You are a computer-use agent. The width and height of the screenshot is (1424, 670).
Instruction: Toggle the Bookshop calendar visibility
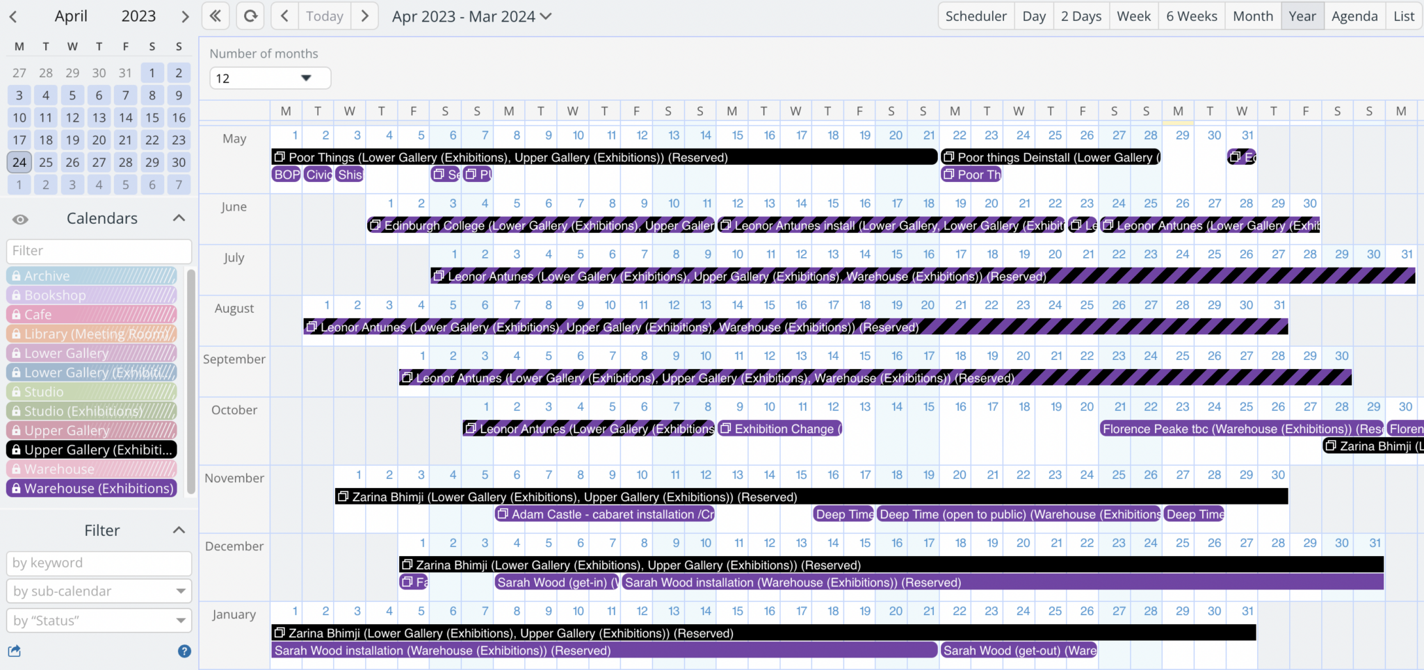pos(91,295)
